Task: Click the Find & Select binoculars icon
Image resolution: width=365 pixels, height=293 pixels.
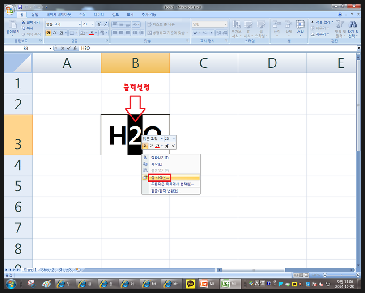Action: [353, 25]
